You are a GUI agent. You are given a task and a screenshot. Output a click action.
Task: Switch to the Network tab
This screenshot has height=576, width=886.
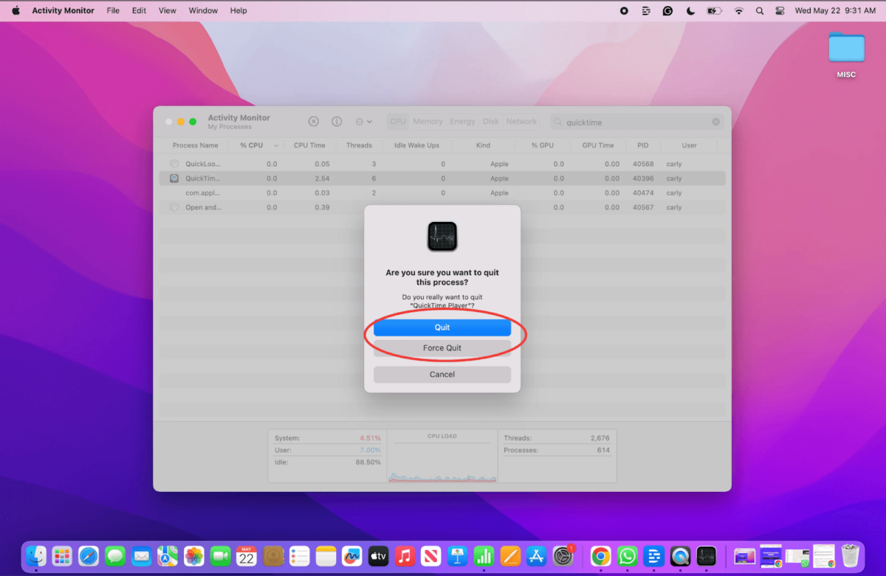coord(521,122)
